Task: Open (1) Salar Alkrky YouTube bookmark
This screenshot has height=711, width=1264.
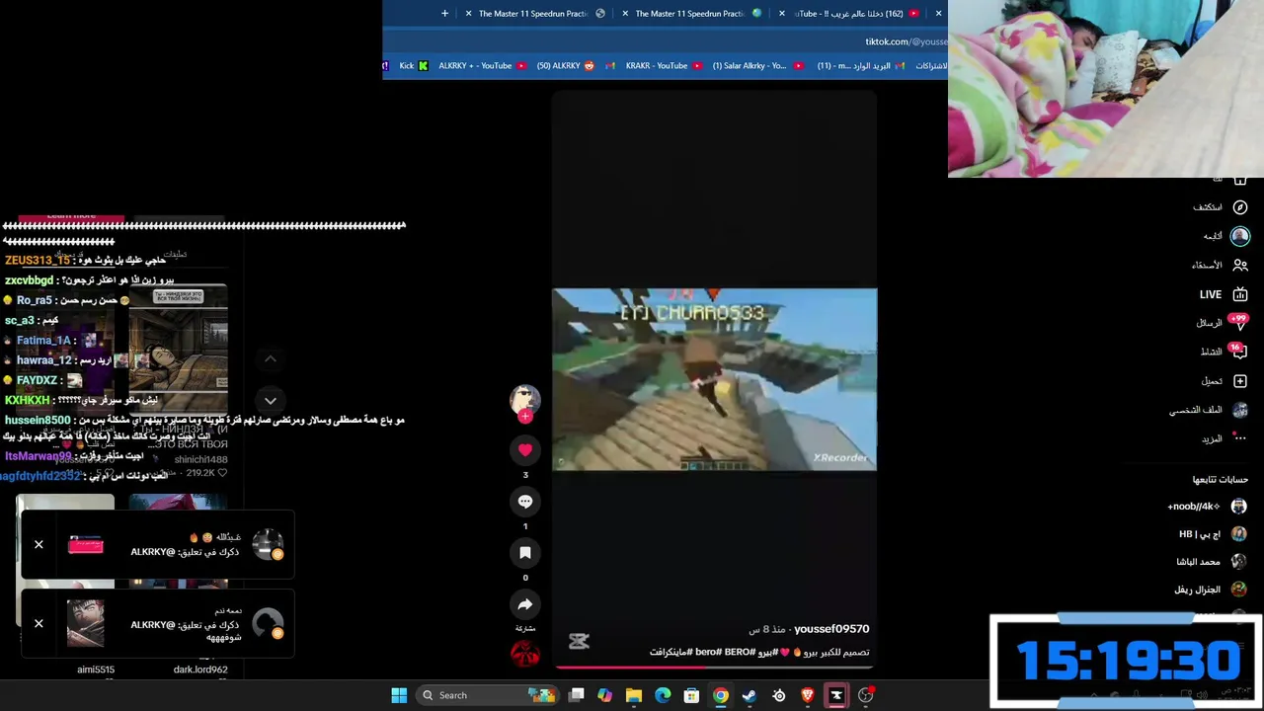Action: click(758, 66)
